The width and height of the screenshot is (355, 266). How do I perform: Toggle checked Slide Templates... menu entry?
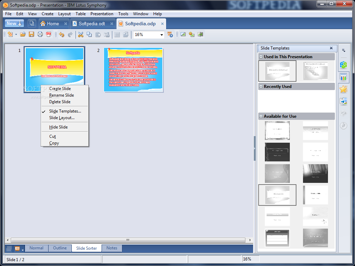pyautogui.click(x=65, y=111)
